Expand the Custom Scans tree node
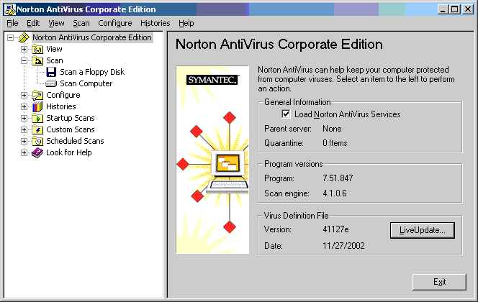 point(24,129)
